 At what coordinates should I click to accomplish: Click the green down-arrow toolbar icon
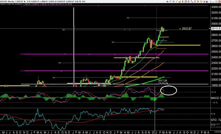pyautogui.click(x=174, y=1)
